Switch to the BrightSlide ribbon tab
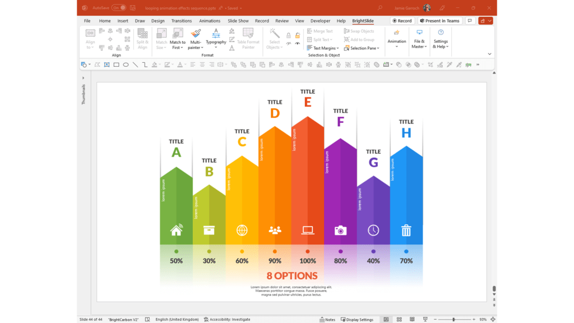 [363, 21]
